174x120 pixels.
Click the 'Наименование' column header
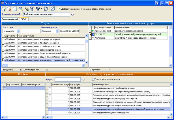click(141, 27)
